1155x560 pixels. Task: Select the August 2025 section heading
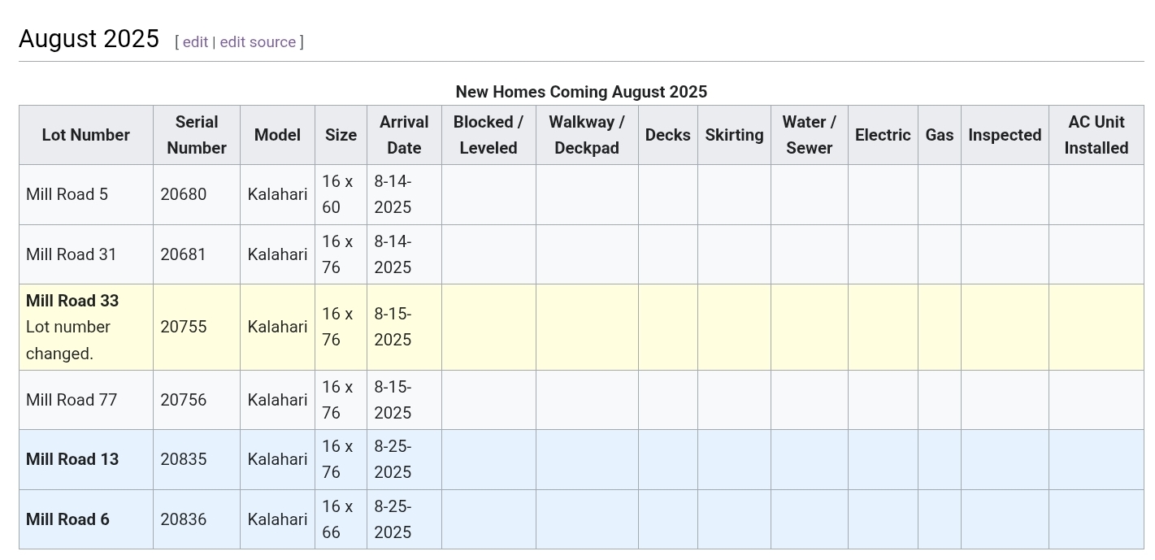[89, 38]
